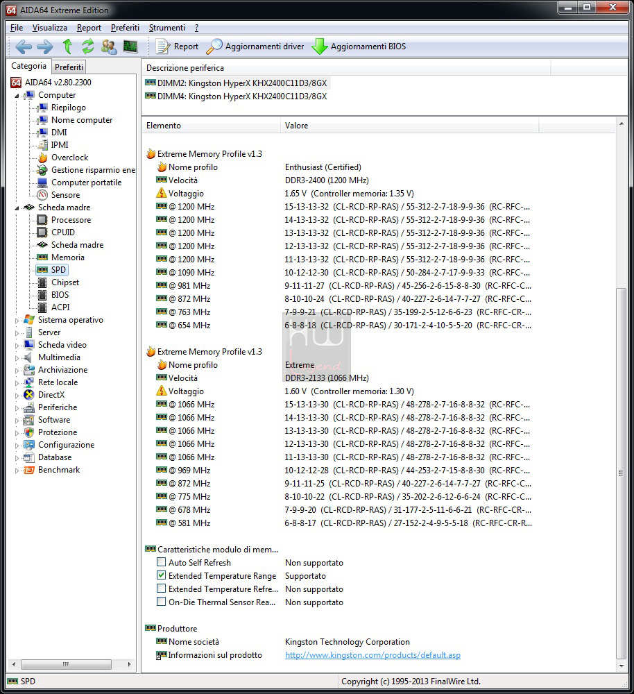Image resolution: width=634 pixels, height=694 pixels.
Task: Open the File menu
Action: (x=17, y=28)
